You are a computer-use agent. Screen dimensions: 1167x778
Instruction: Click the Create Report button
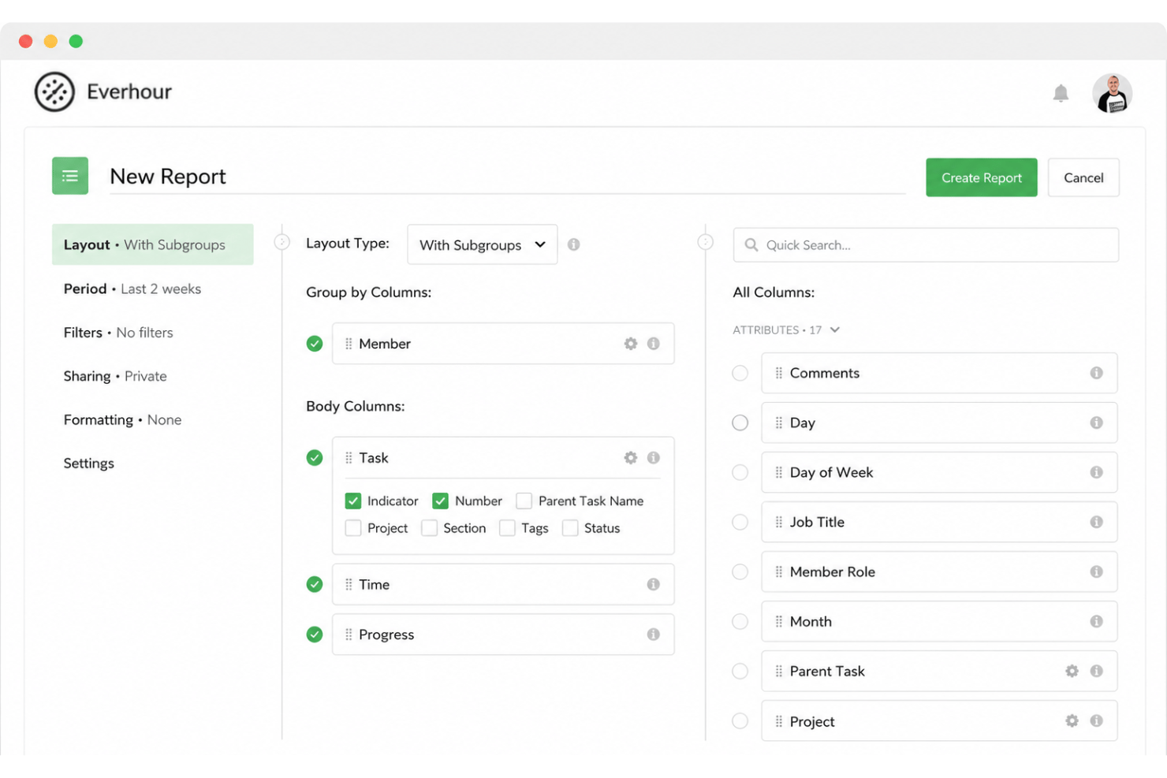click(982, 177)
